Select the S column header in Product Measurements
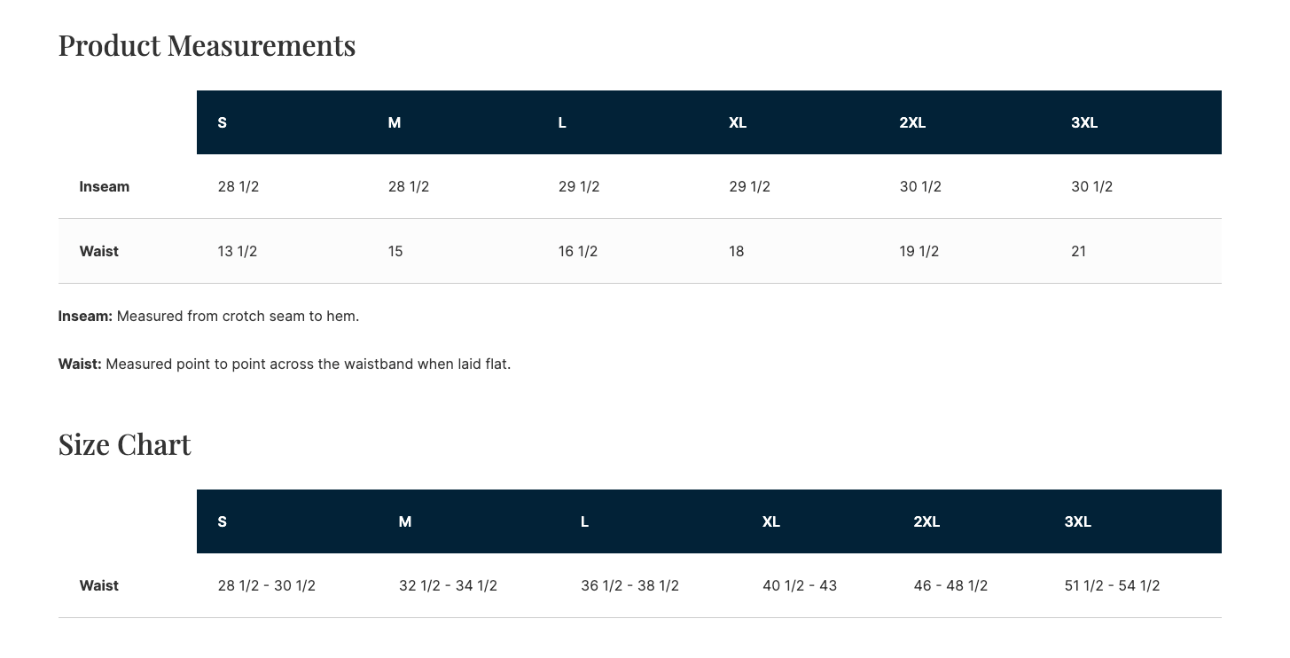Viewport: 1290px width, 658px height. [x=223, y=122]
